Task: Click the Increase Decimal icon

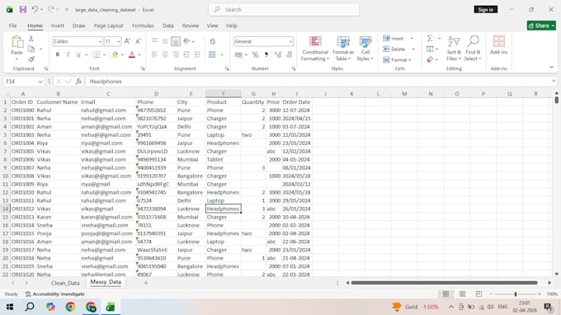Action: pyautogui.click(x=278, y=54)
